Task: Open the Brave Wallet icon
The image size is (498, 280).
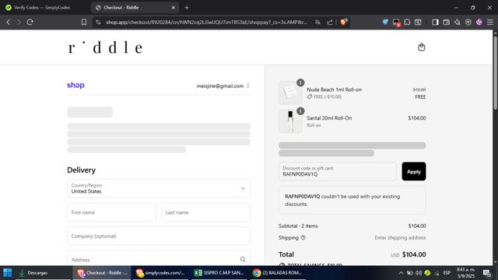Action: coord(446,22)
